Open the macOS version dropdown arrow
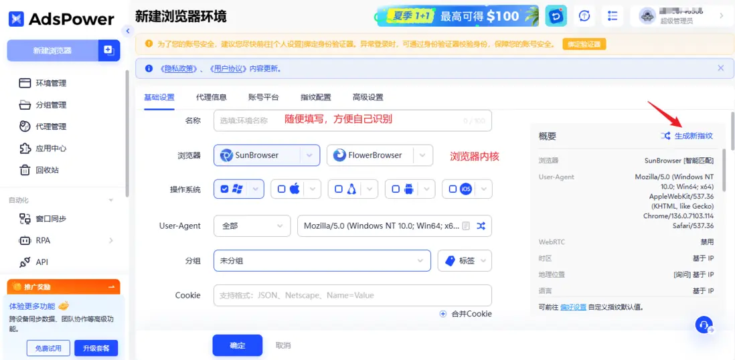This screenshot has width=735, height=360. [x=313, y=189]
